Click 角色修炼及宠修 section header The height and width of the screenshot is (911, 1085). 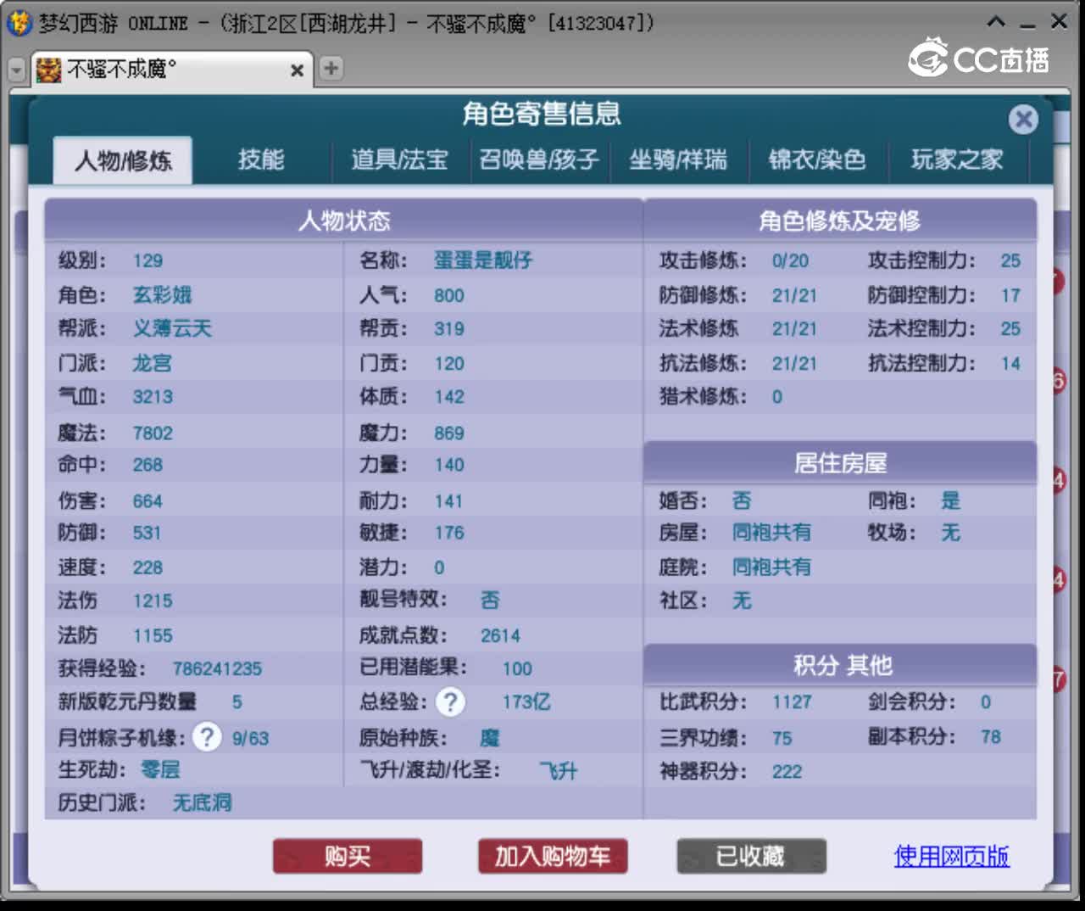pyautogui.click(x=839, y=221)
